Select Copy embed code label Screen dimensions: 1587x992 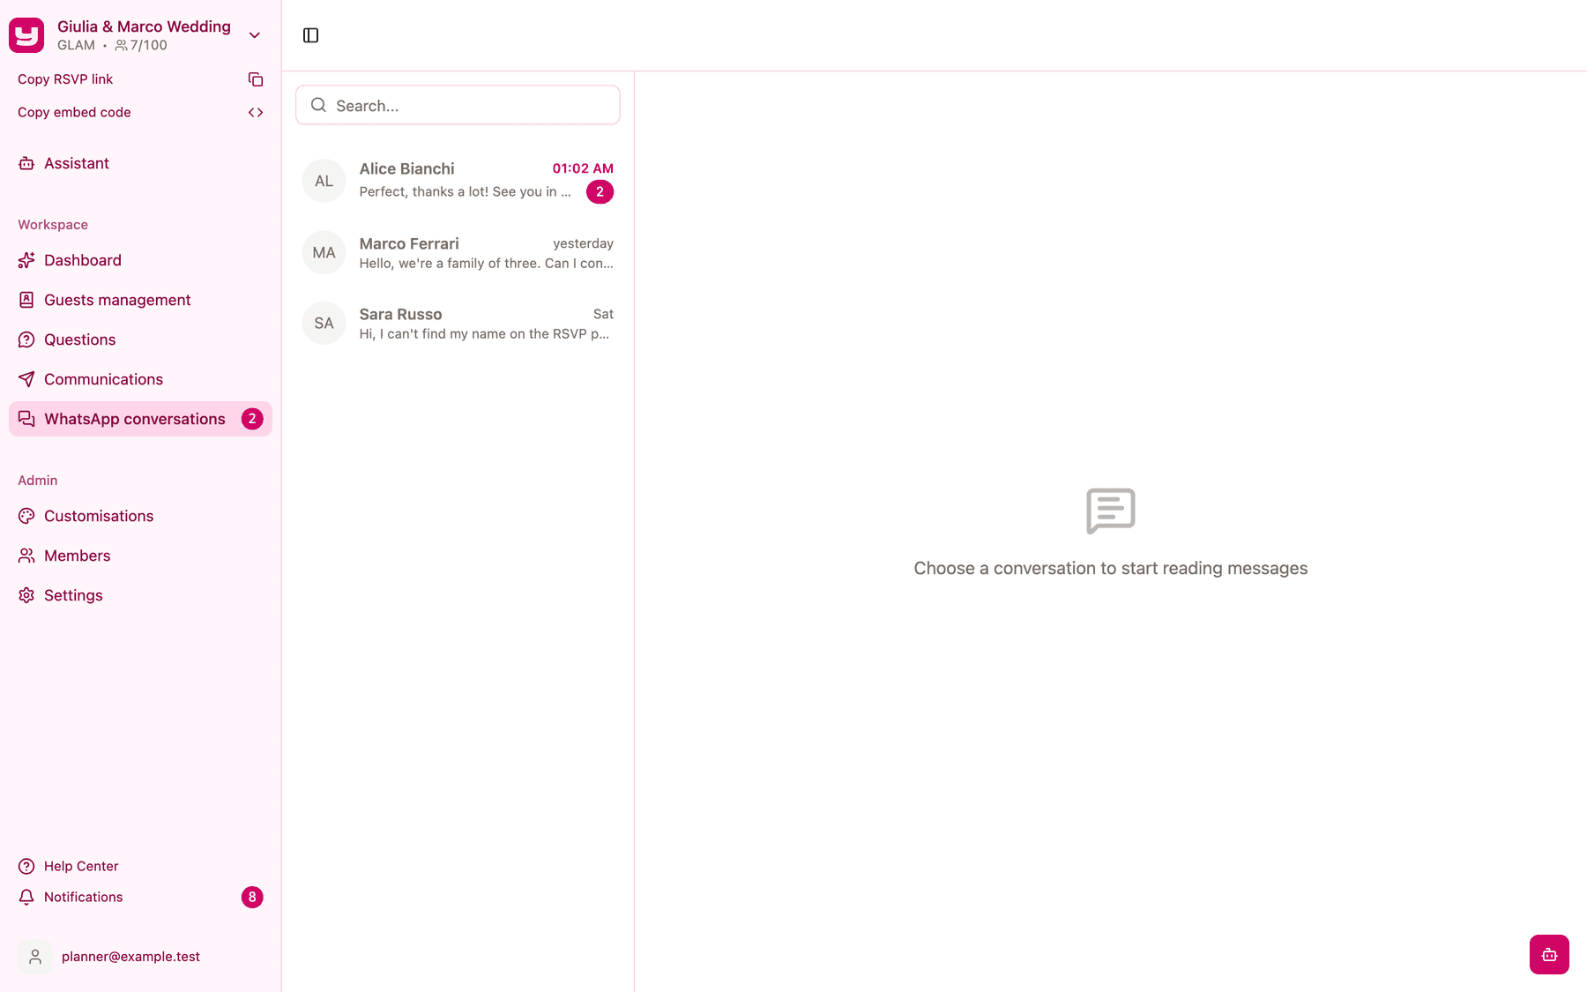point(74,112)
